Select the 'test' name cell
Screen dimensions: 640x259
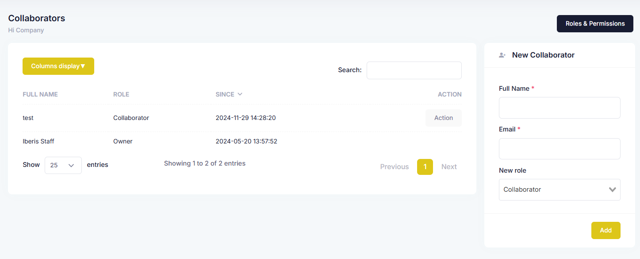(x=28, y=118)
